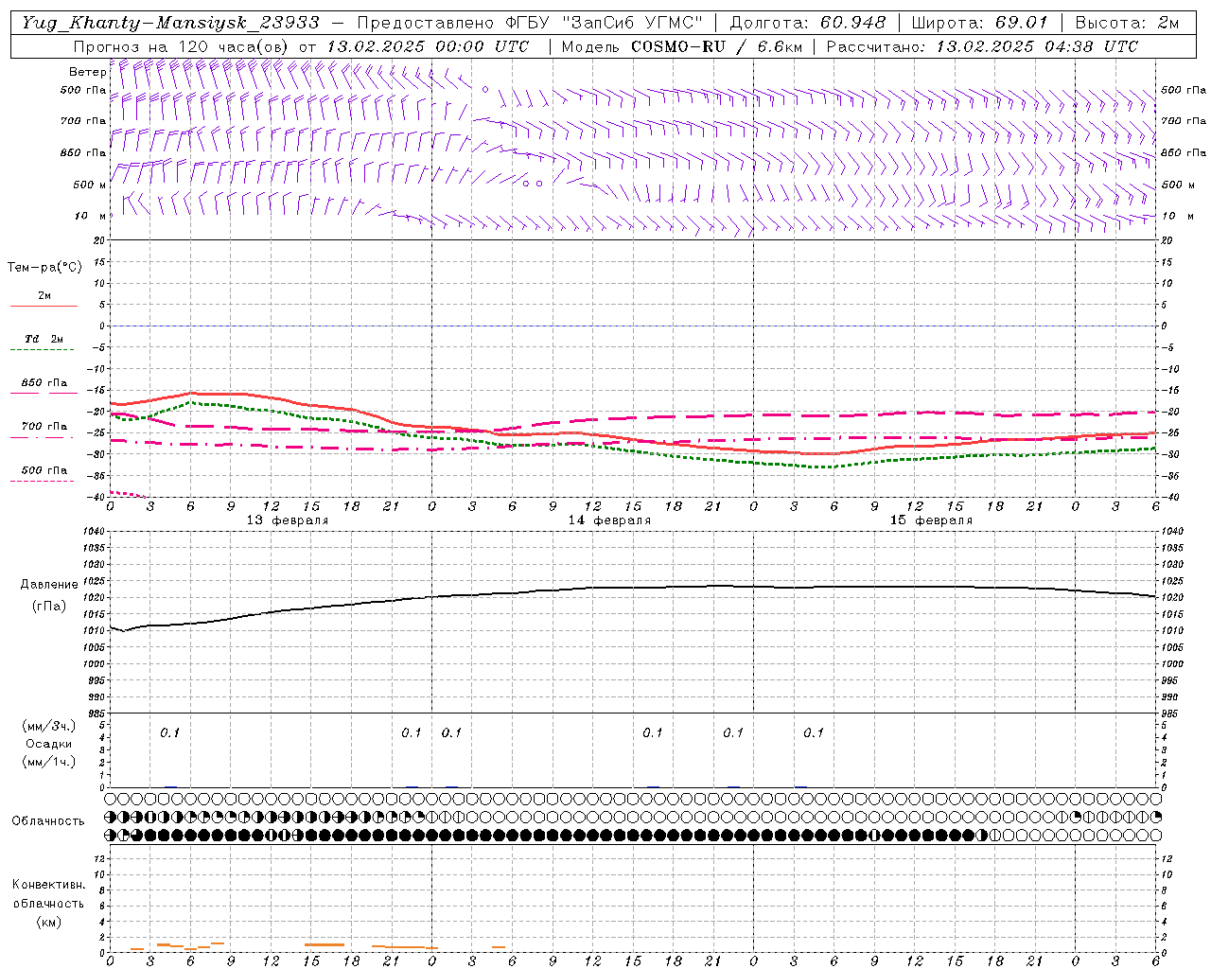The height and width of the screenshot is (969, 1211).
Task: Select the Td 2м legend entry
Action: pos(44,339)
